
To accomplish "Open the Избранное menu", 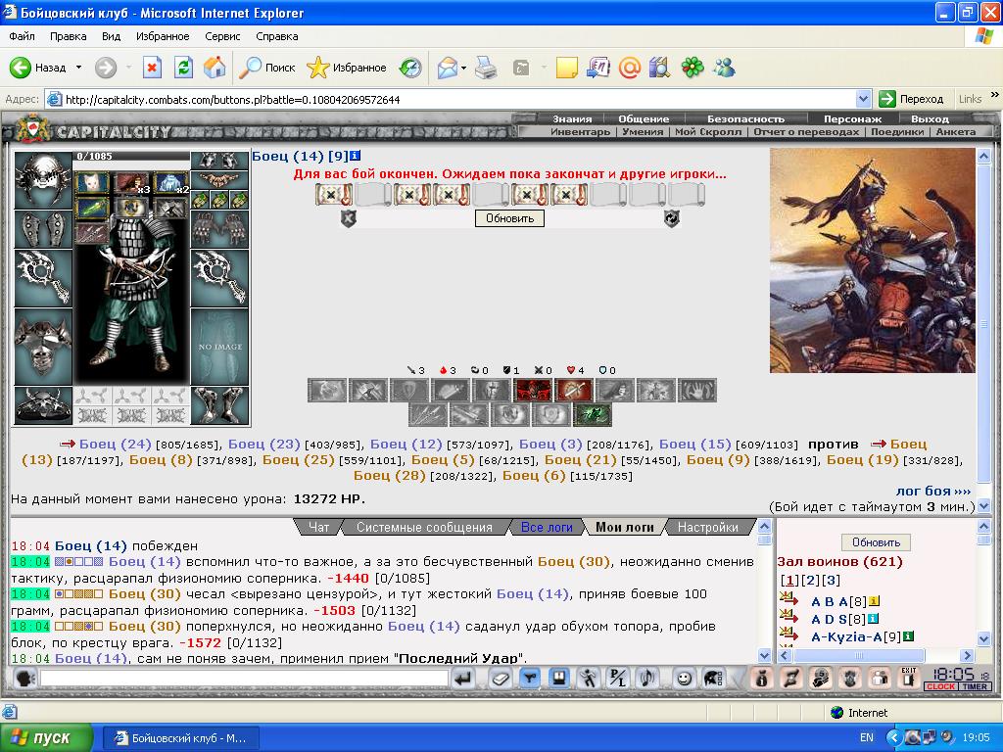I will (x=163, y=36).
